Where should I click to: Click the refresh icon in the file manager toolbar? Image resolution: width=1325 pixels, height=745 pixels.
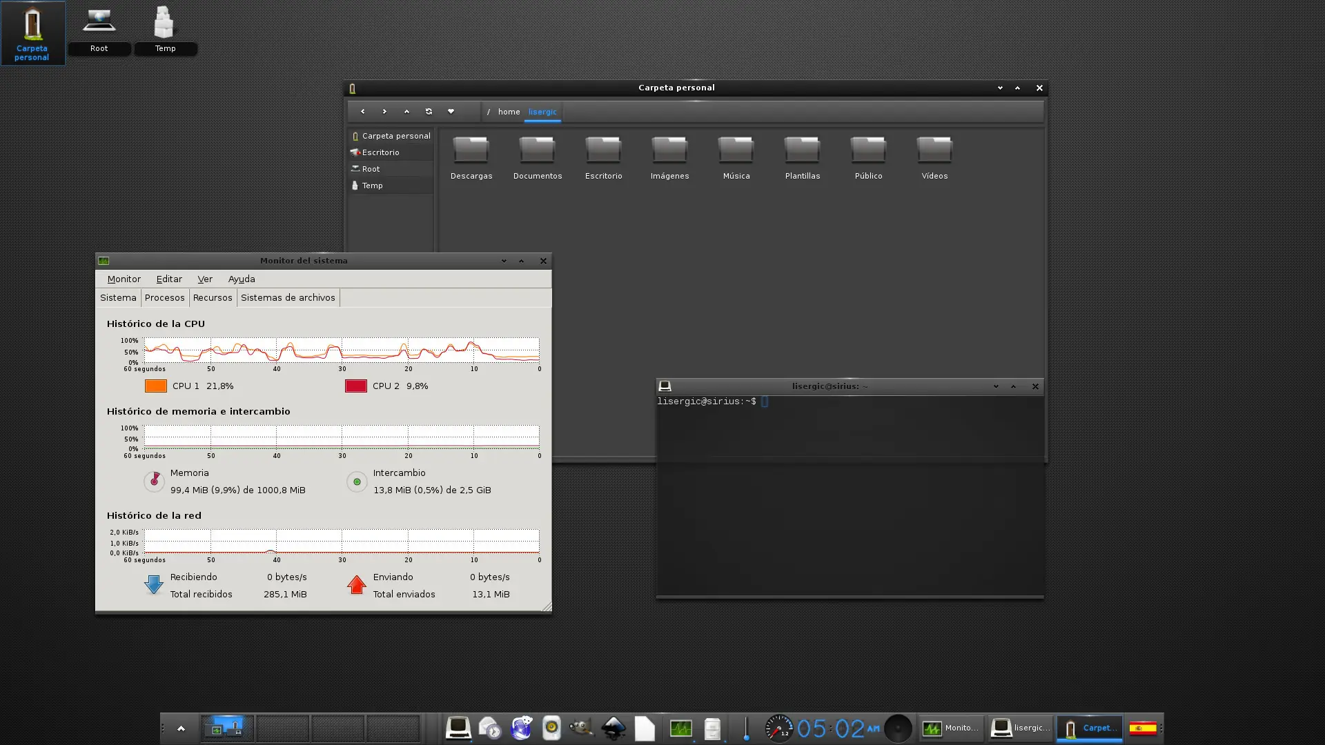click(429, 111)
